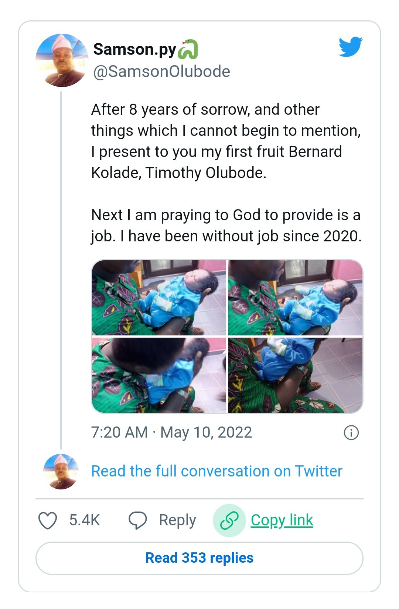Click the 5.4K likes count
Image resolution: width=399 pixels, height=609 pixels.
pos(85,520)
